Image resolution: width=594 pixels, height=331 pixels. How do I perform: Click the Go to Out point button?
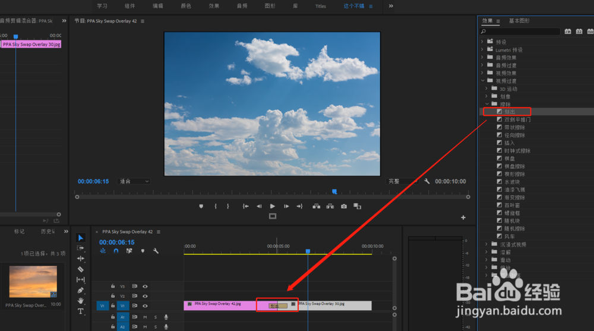click(299, 206)
